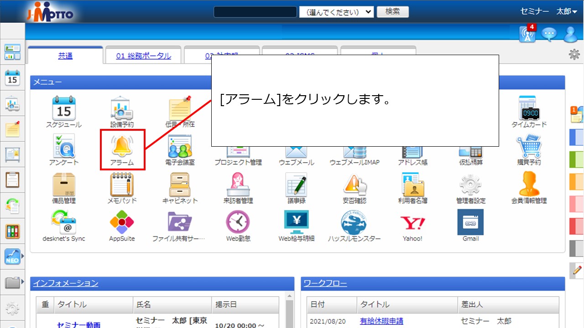
Task: Launch the タイムカード clock icon
Action: pyautogui.click(x=529, y=108)
